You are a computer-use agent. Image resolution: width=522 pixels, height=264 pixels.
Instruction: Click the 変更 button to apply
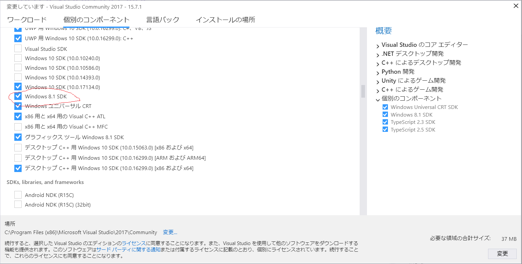click(502, 254)
